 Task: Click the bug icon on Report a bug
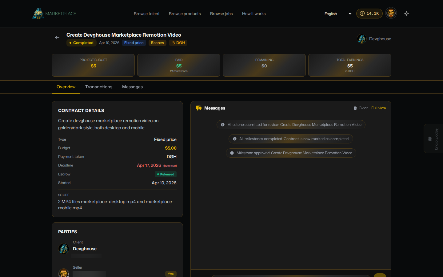430,139
